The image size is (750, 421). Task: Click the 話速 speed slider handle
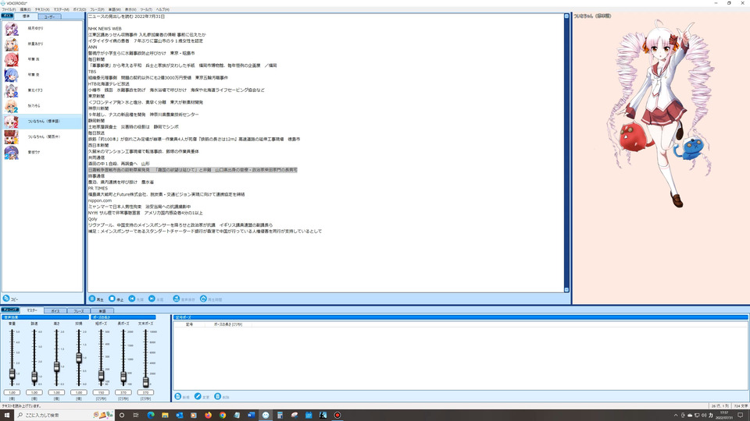[34, 377]
